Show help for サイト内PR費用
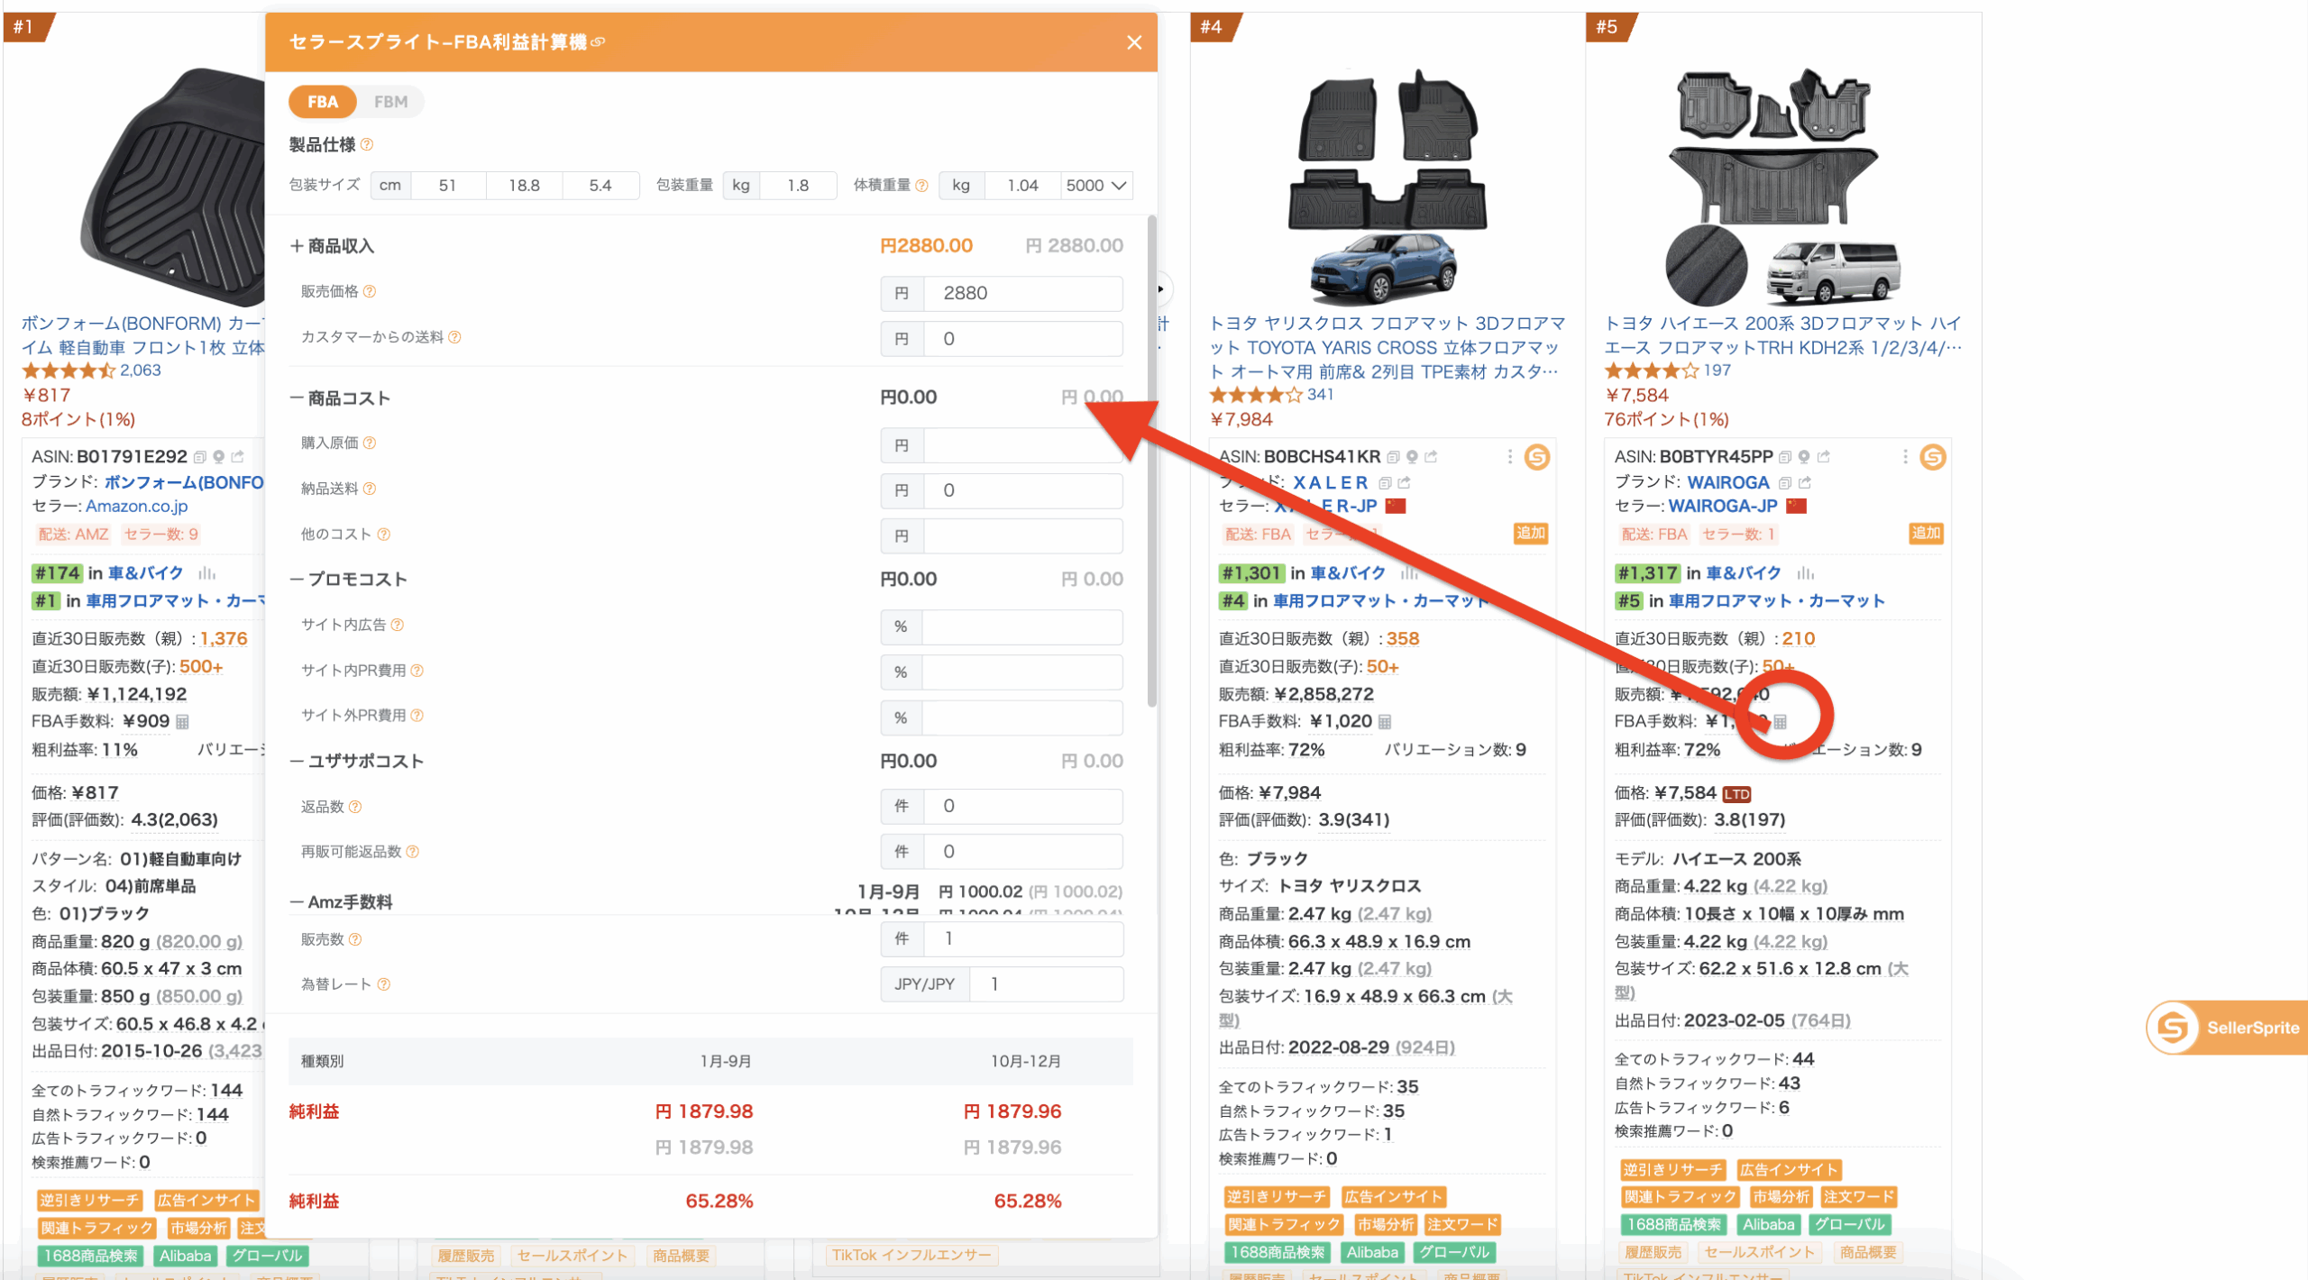The width and height of the screenshot is (2308, 1280). [417, 670]
